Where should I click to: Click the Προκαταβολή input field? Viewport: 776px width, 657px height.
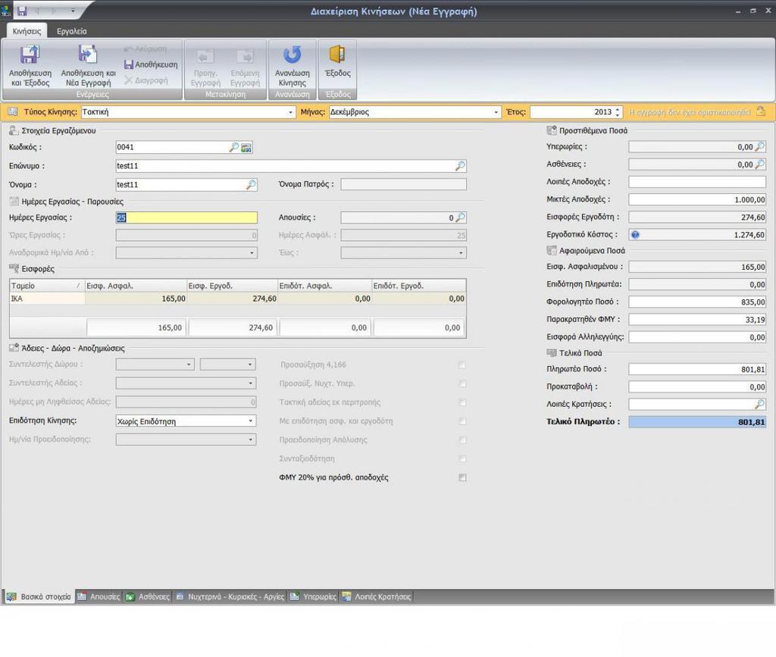(x=697, y=387)
